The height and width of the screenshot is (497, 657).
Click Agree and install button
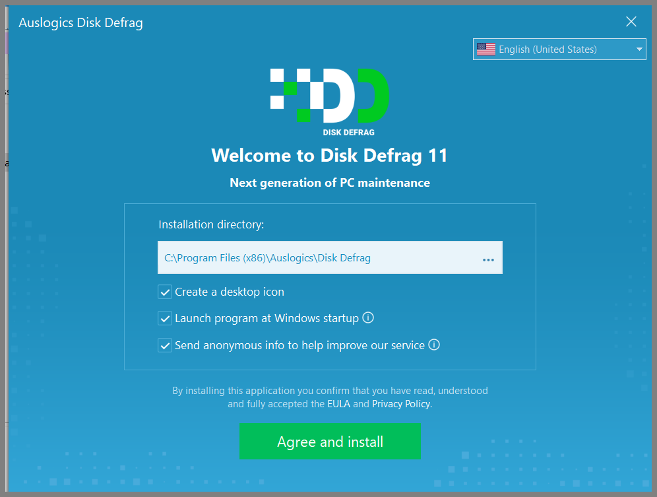(330, 441)
